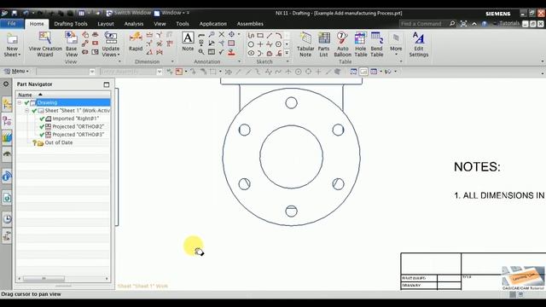This screenshot has width=546, height=307.
Task: Open the sidebar settings gear
Action: pos(6,84)
